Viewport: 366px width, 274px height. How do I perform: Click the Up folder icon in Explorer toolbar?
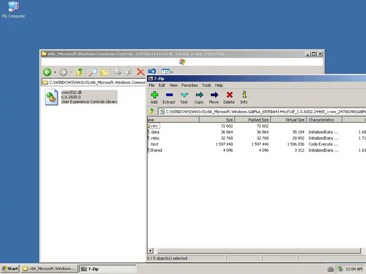click(80, 72)
